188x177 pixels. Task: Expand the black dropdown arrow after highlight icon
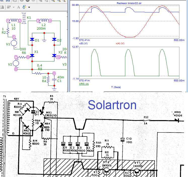[29, 7]
